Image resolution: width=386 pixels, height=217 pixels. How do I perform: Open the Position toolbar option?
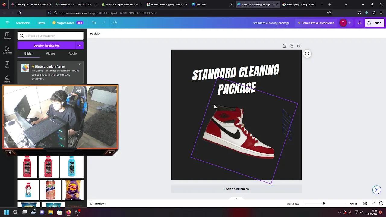[x=96, y=33]
